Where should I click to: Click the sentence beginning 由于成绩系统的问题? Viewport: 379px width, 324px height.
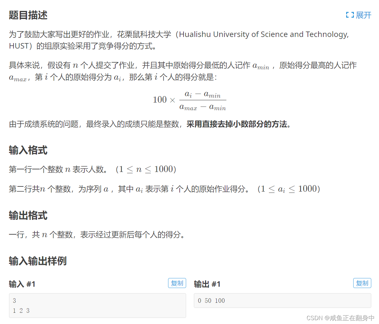150,124
